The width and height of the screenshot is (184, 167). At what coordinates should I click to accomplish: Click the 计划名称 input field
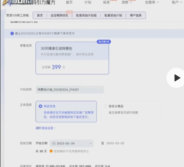click(70, 90)
